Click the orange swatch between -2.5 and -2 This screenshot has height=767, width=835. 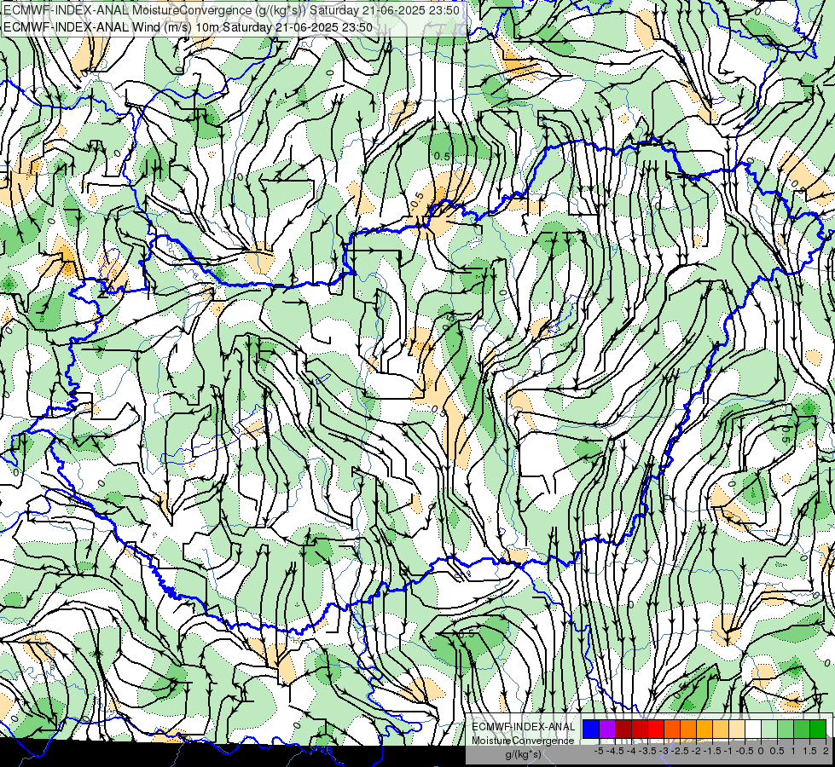688,730
